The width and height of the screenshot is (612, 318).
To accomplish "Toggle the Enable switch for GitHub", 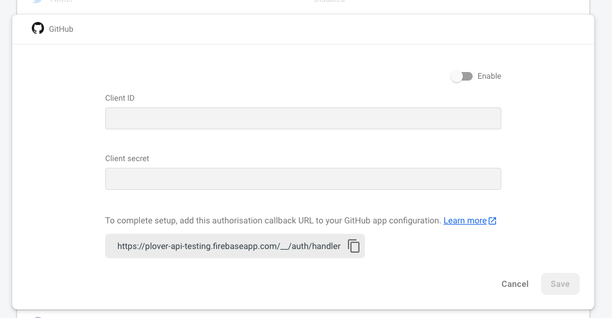I will (462, 76).
